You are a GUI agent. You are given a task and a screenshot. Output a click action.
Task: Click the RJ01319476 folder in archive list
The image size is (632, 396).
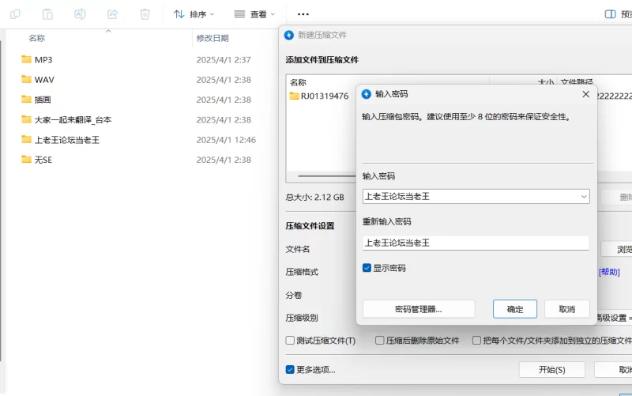coord(320,96)
